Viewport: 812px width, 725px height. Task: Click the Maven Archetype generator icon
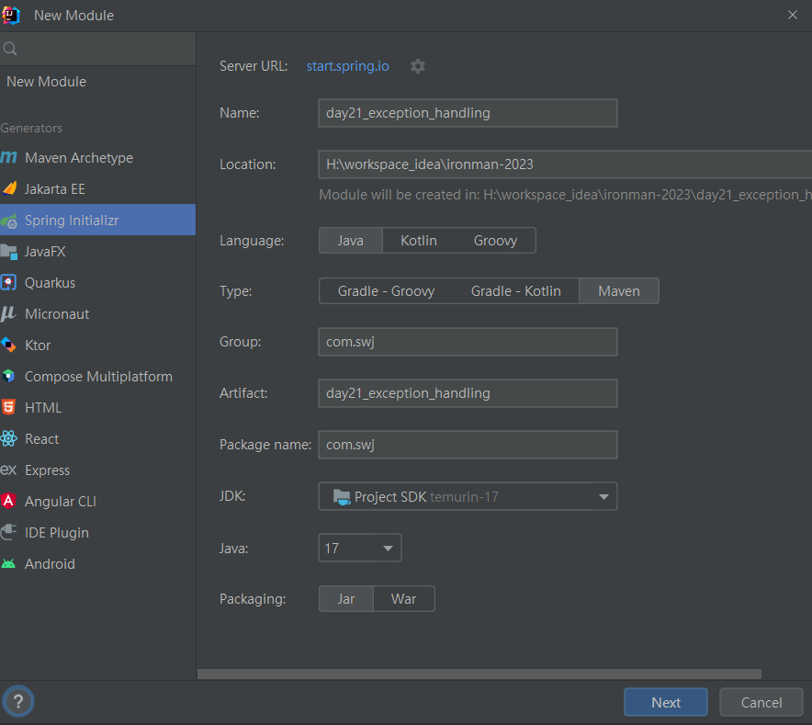[x=9, y=158]
